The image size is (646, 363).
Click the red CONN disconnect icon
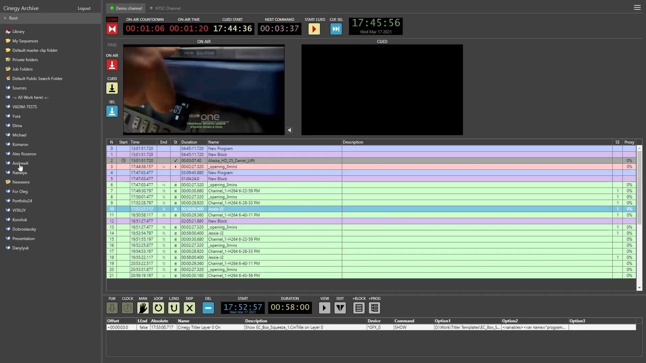[112, 29]
